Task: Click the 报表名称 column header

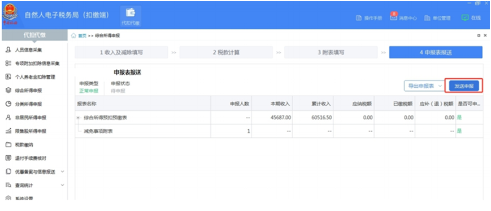Action: pyautogui.click(x=143, y=104)
